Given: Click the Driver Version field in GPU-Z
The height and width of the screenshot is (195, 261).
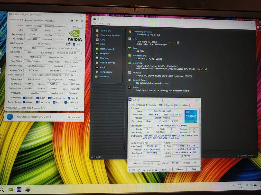Looking at the screenshot, I should [53, 75].
